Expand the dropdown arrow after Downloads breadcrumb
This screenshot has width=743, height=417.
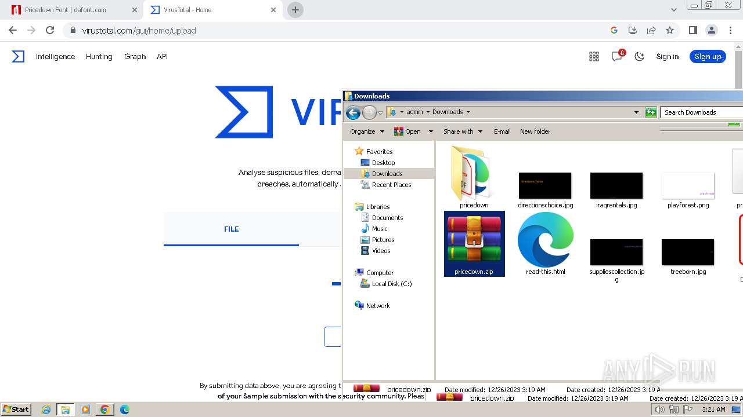pos(468,112)
